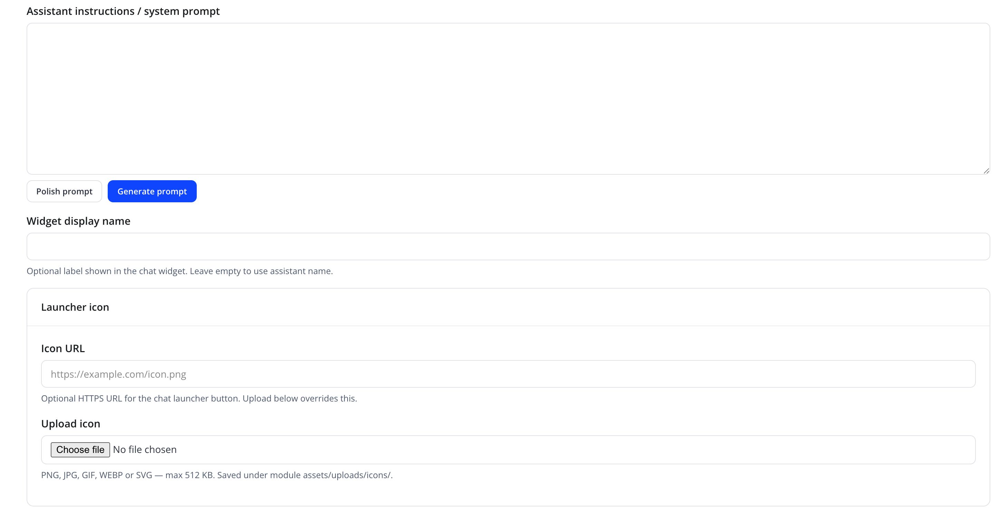Click the https://example.com/icon.png placeholder text
Screen dimensions: 1001x513
118,374
